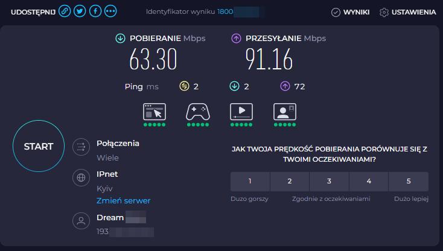Image resolution: width=443 pixels, height=251 pixels.
Task: Share result on Facebook
Action: [x=95, y=11]
